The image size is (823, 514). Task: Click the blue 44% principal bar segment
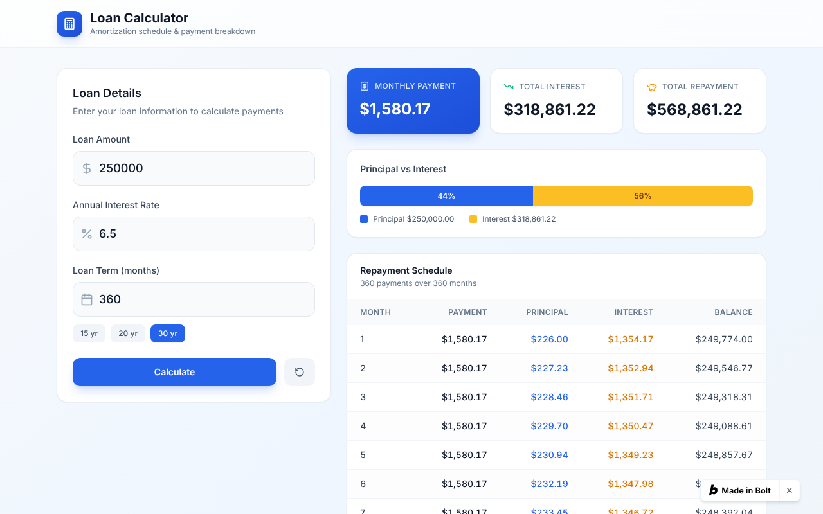point(446,196)
